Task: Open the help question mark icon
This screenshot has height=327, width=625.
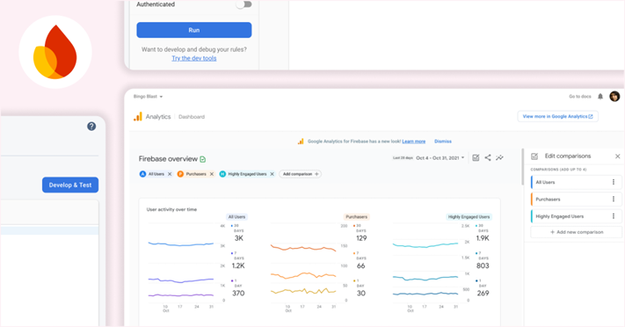Action: tap(91, 127)
